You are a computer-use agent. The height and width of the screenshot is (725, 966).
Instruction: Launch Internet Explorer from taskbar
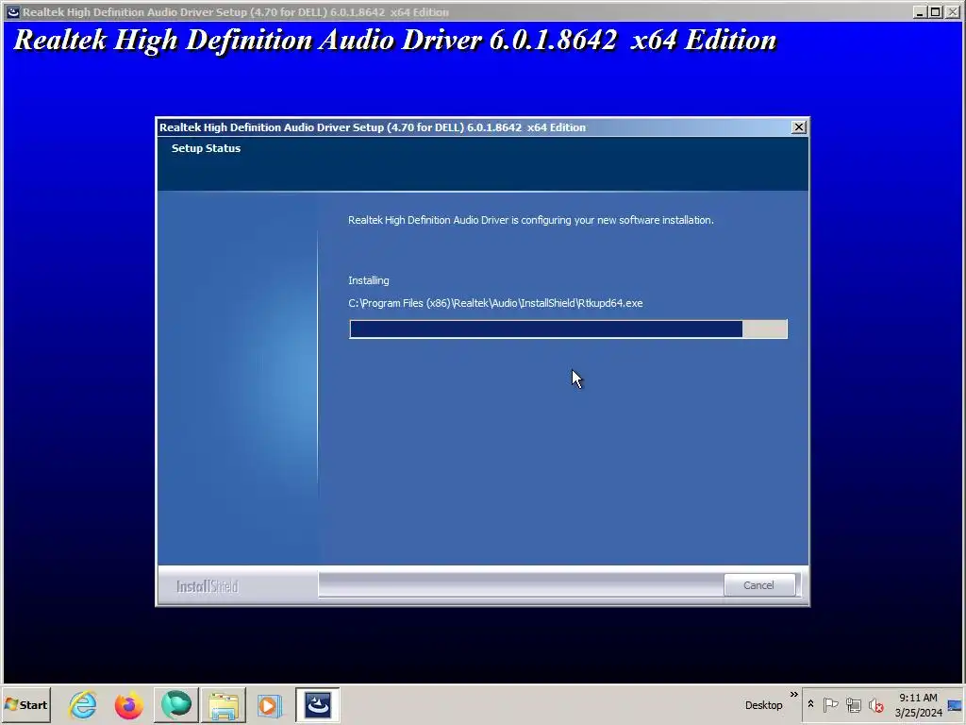pos(83,704)
